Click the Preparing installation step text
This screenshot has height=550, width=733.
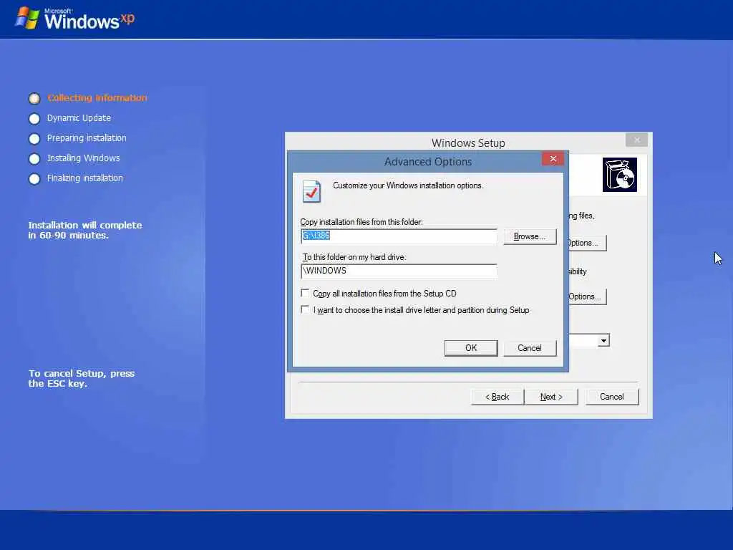tap(87, 138)
